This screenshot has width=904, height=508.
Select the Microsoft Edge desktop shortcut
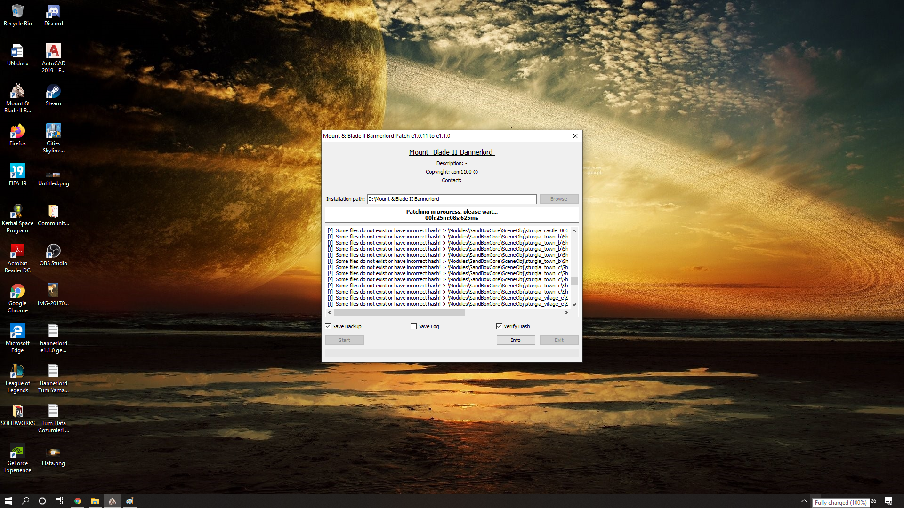17,338
